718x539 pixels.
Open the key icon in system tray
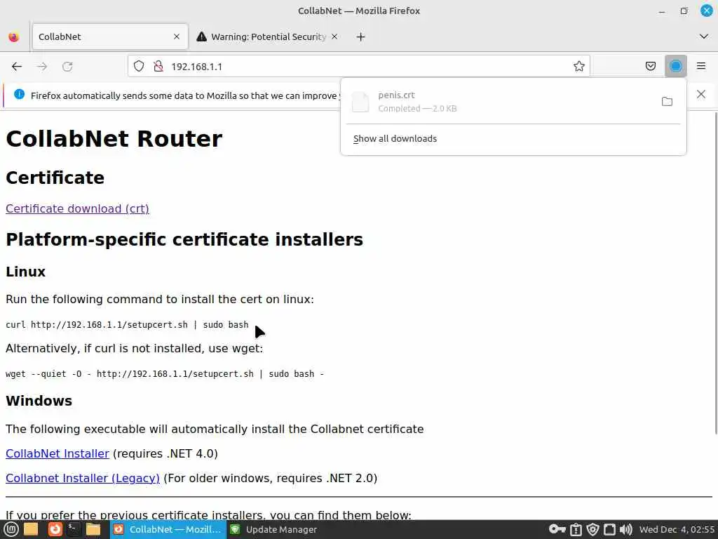coord(557,529)
